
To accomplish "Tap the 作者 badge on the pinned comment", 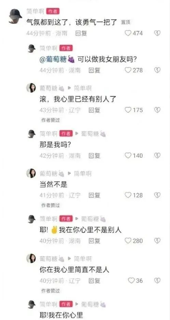I will [x=53, y=12].
